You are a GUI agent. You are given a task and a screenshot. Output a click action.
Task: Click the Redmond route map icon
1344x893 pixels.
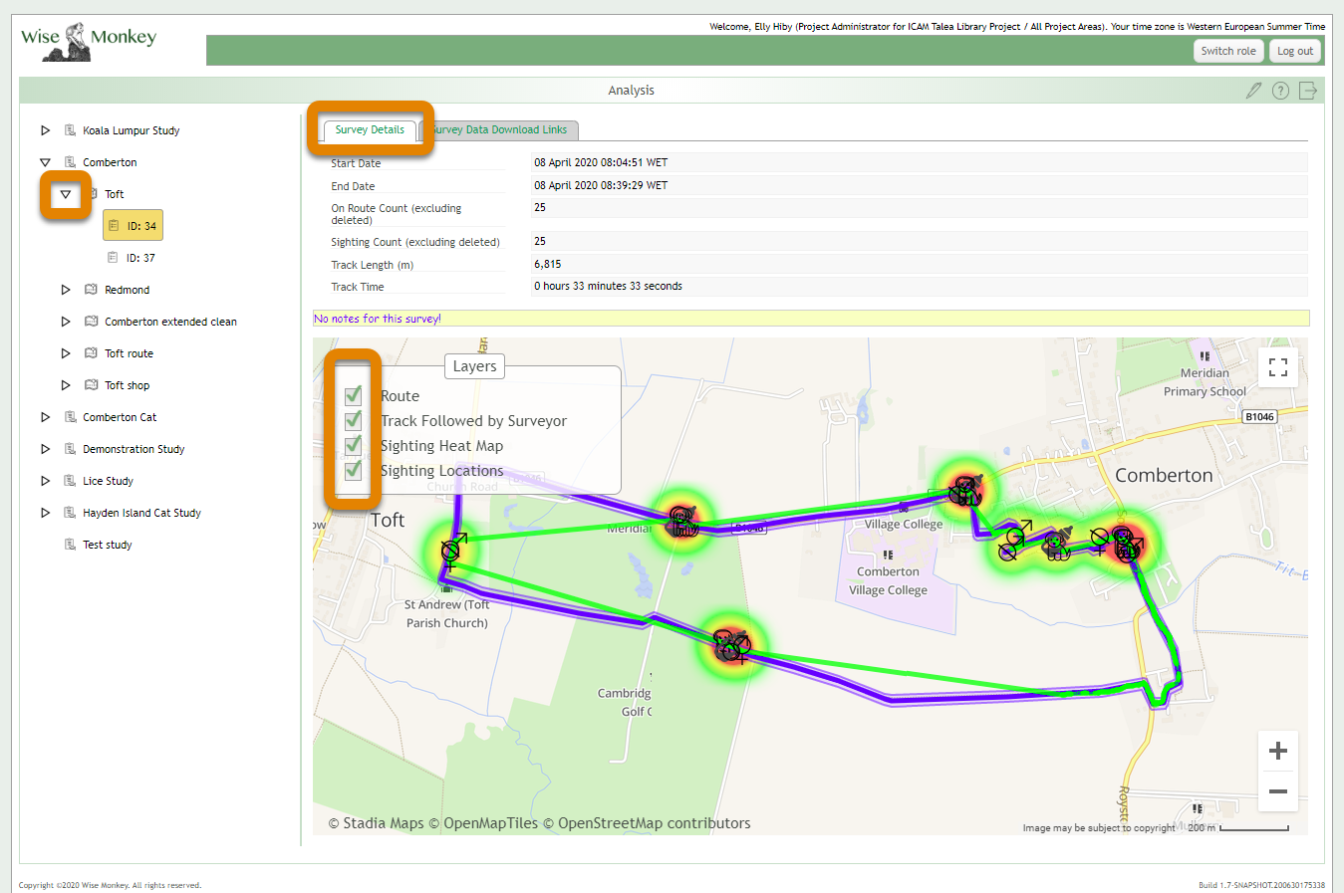(92, 290)
